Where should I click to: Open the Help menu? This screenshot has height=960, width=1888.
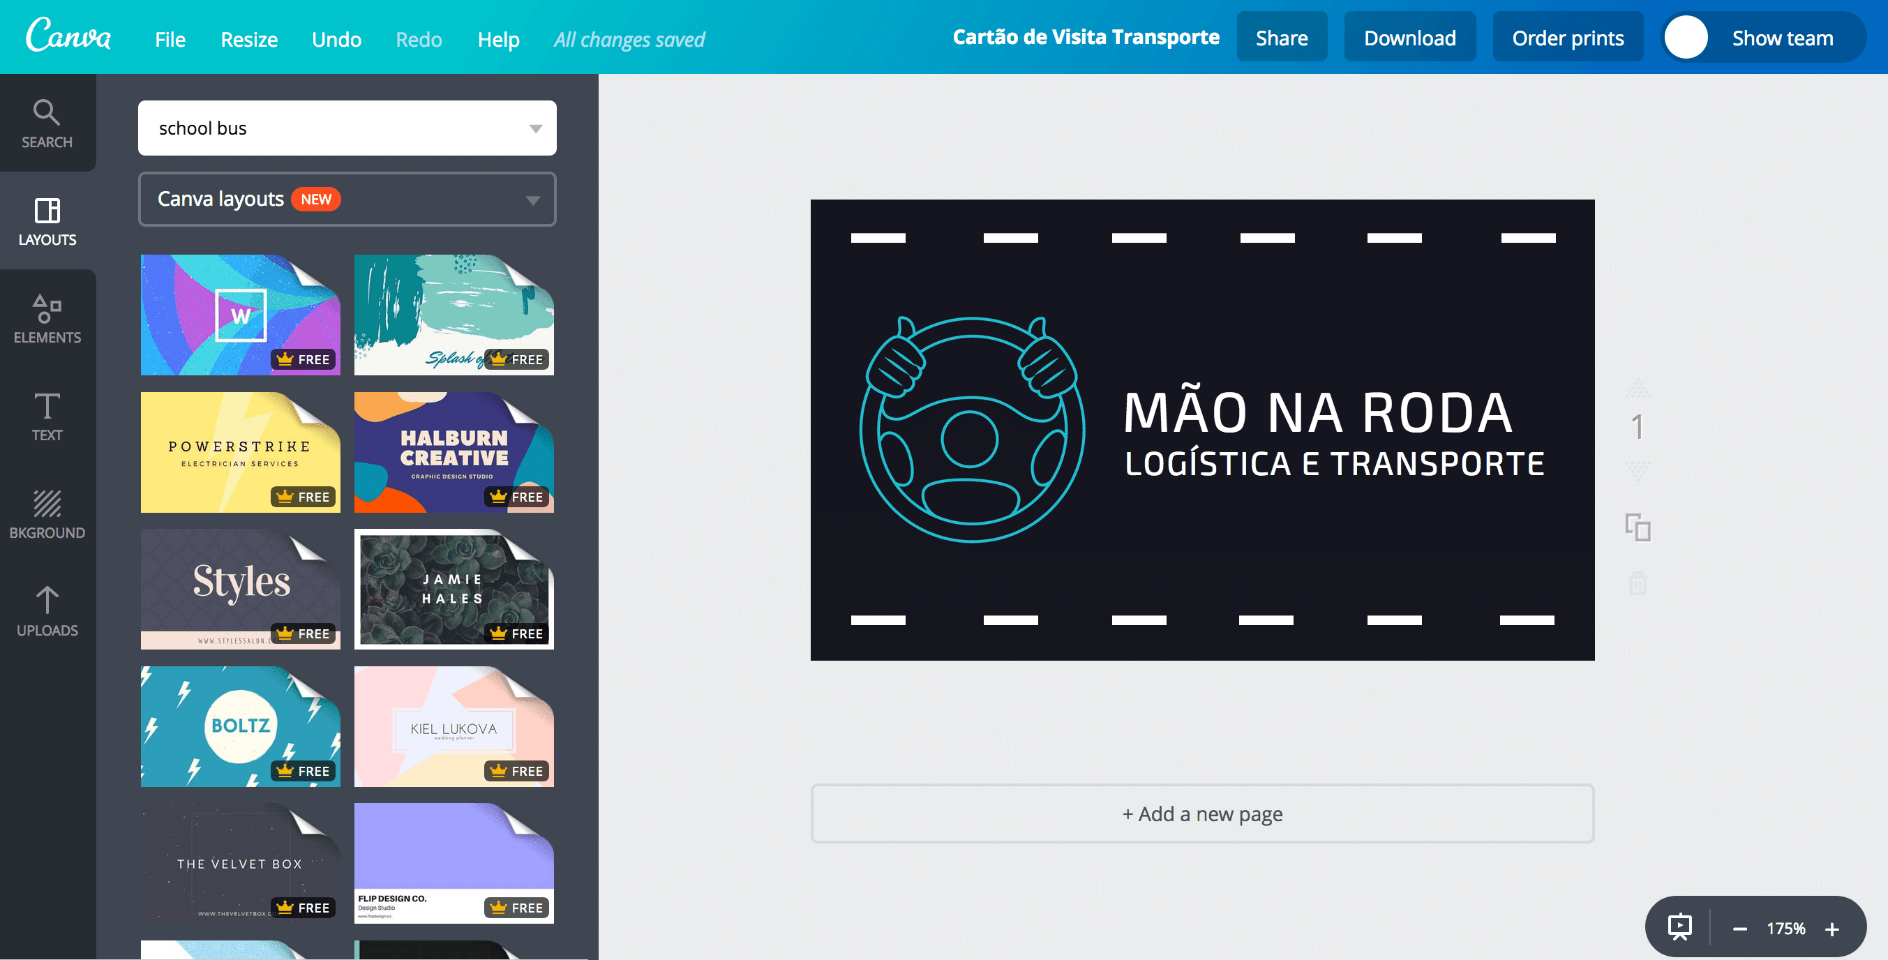click(x=498, y=39)
